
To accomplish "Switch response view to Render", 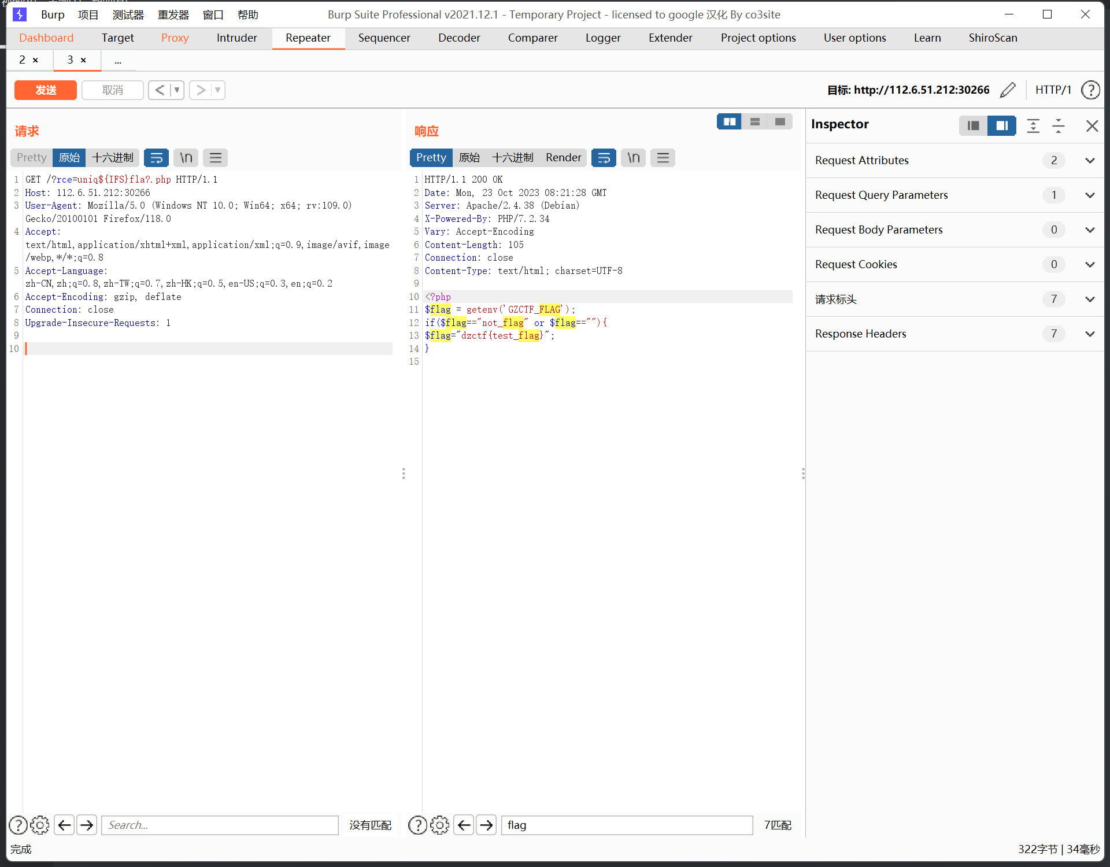I will tap(563, 158).
